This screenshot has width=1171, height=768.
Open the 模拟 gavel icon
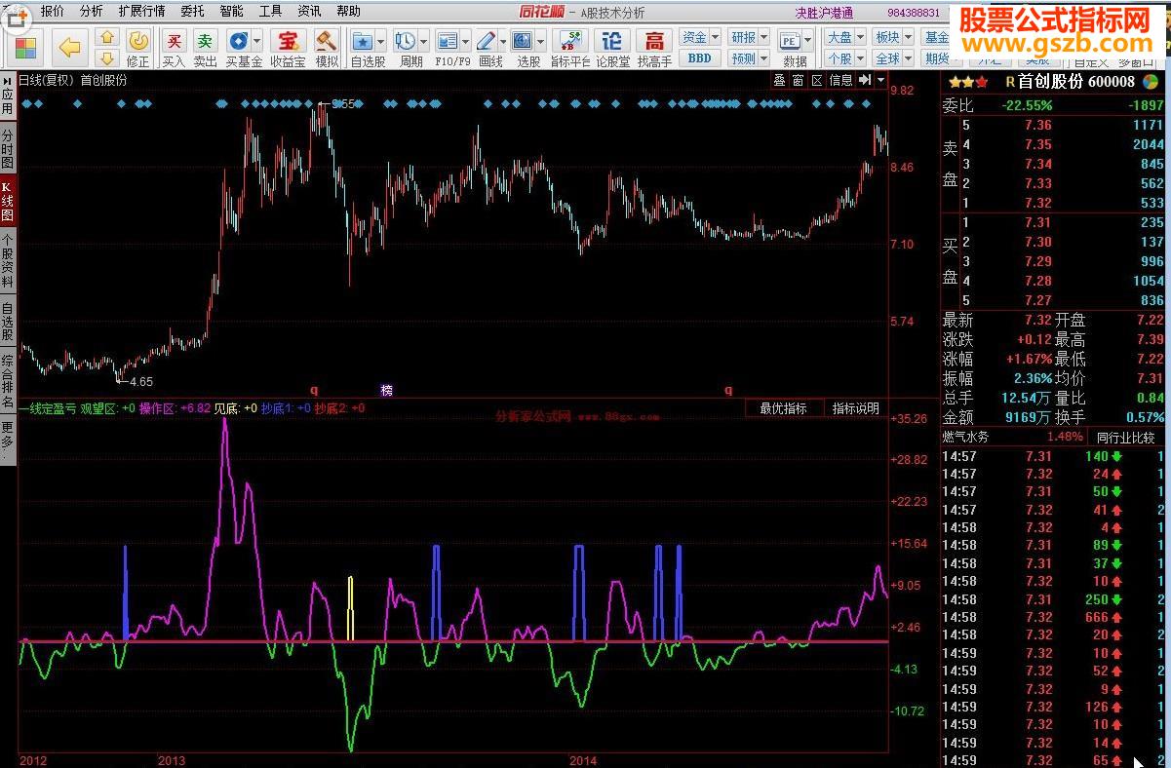click(x=326, y=41)
